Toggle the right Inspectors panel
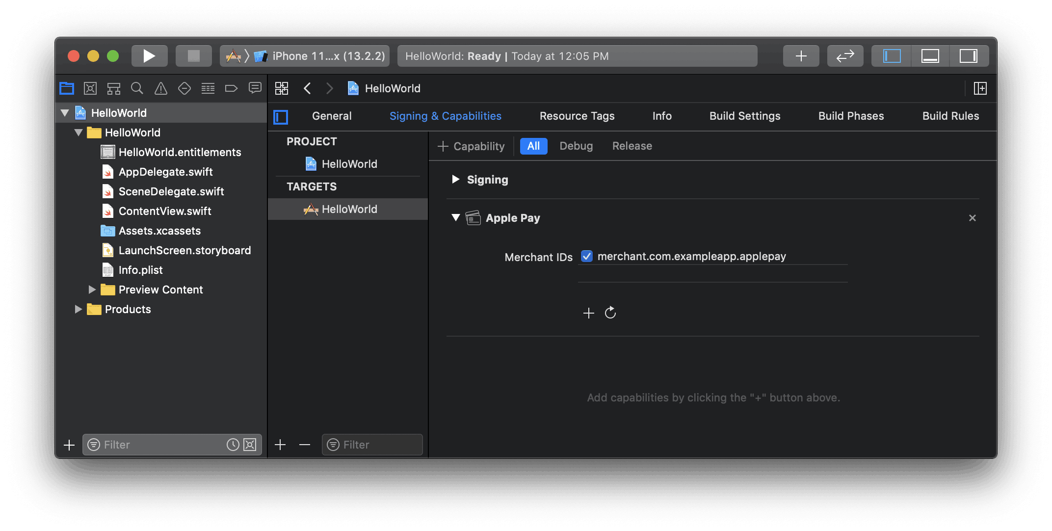Image resolution: width=1052 pixels, height=531 pixels. [x=968, y=56]
